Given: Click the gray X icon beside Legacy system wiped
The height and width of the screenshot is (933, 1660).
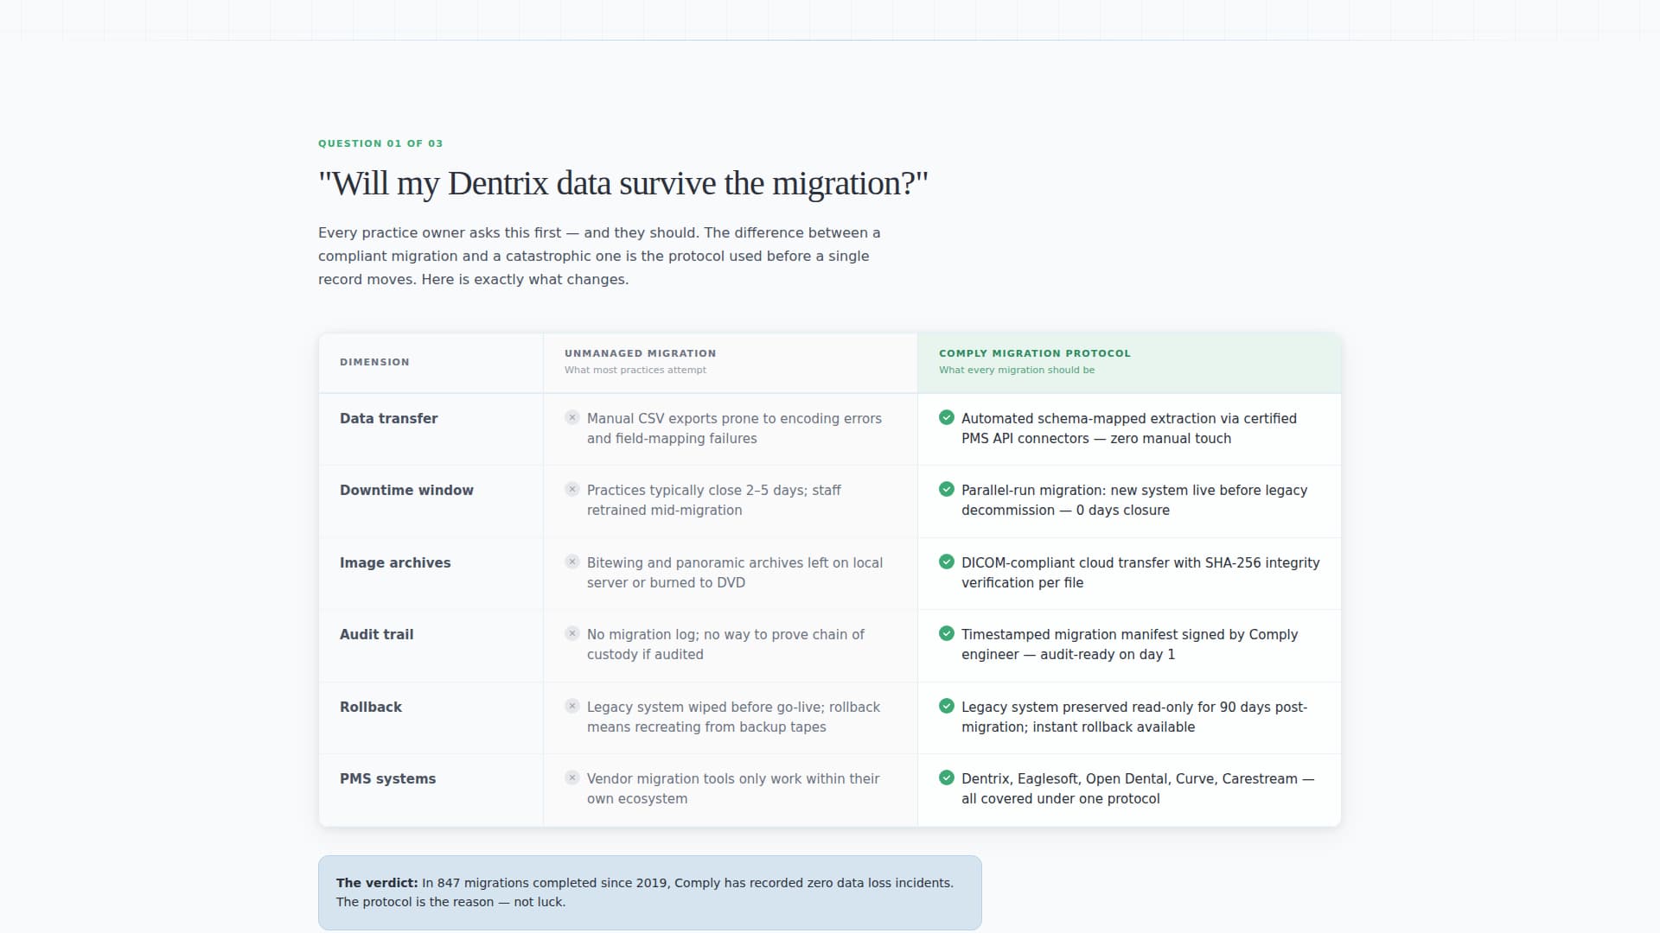Looking at the screenshot, I should click(571, 706).
